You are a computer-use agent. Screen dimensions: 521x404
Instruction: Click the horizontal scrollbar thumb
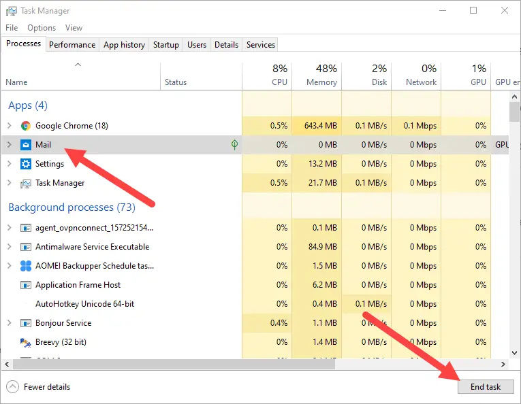pos(174,364)
